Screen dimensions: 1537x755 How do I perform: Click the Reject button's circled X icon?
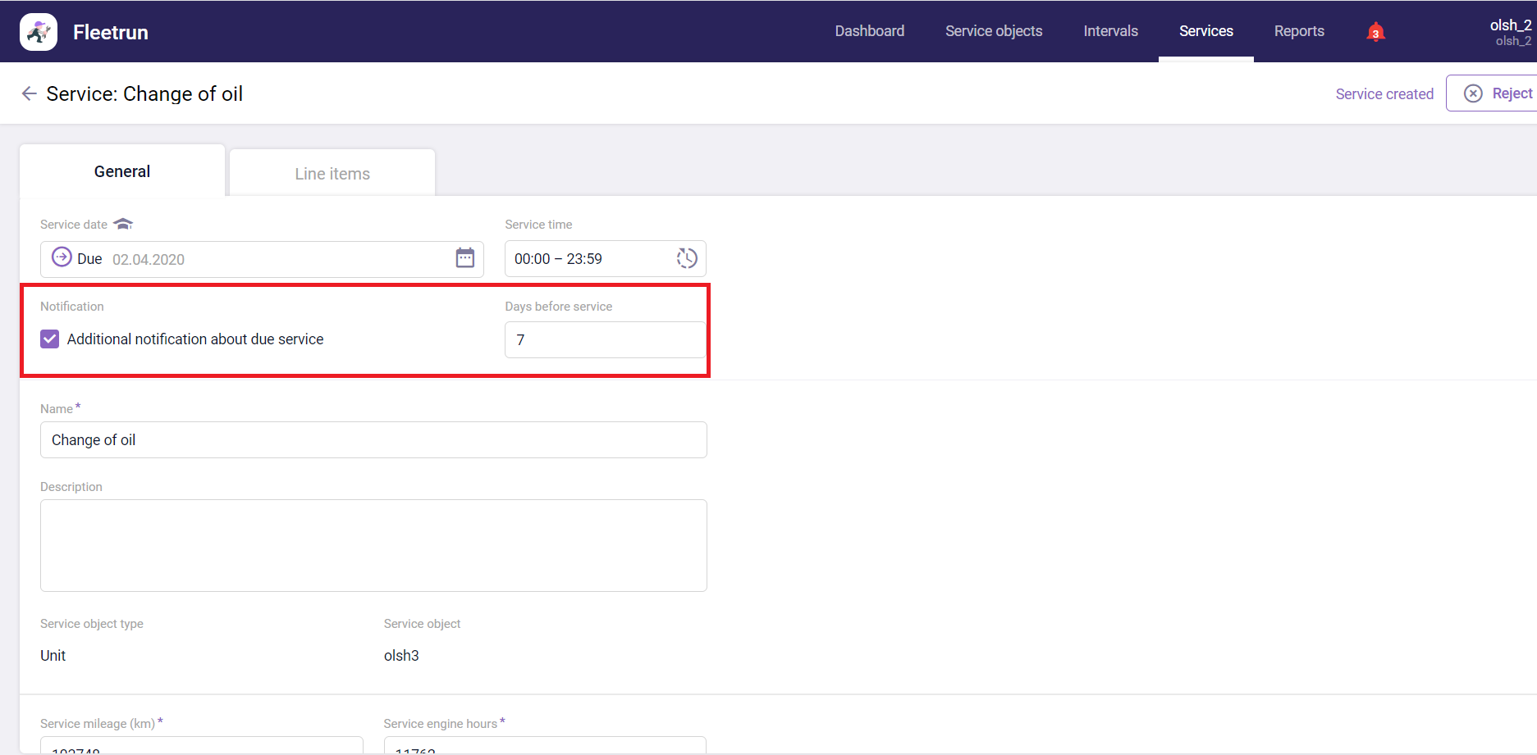[x=1473, y=93]
